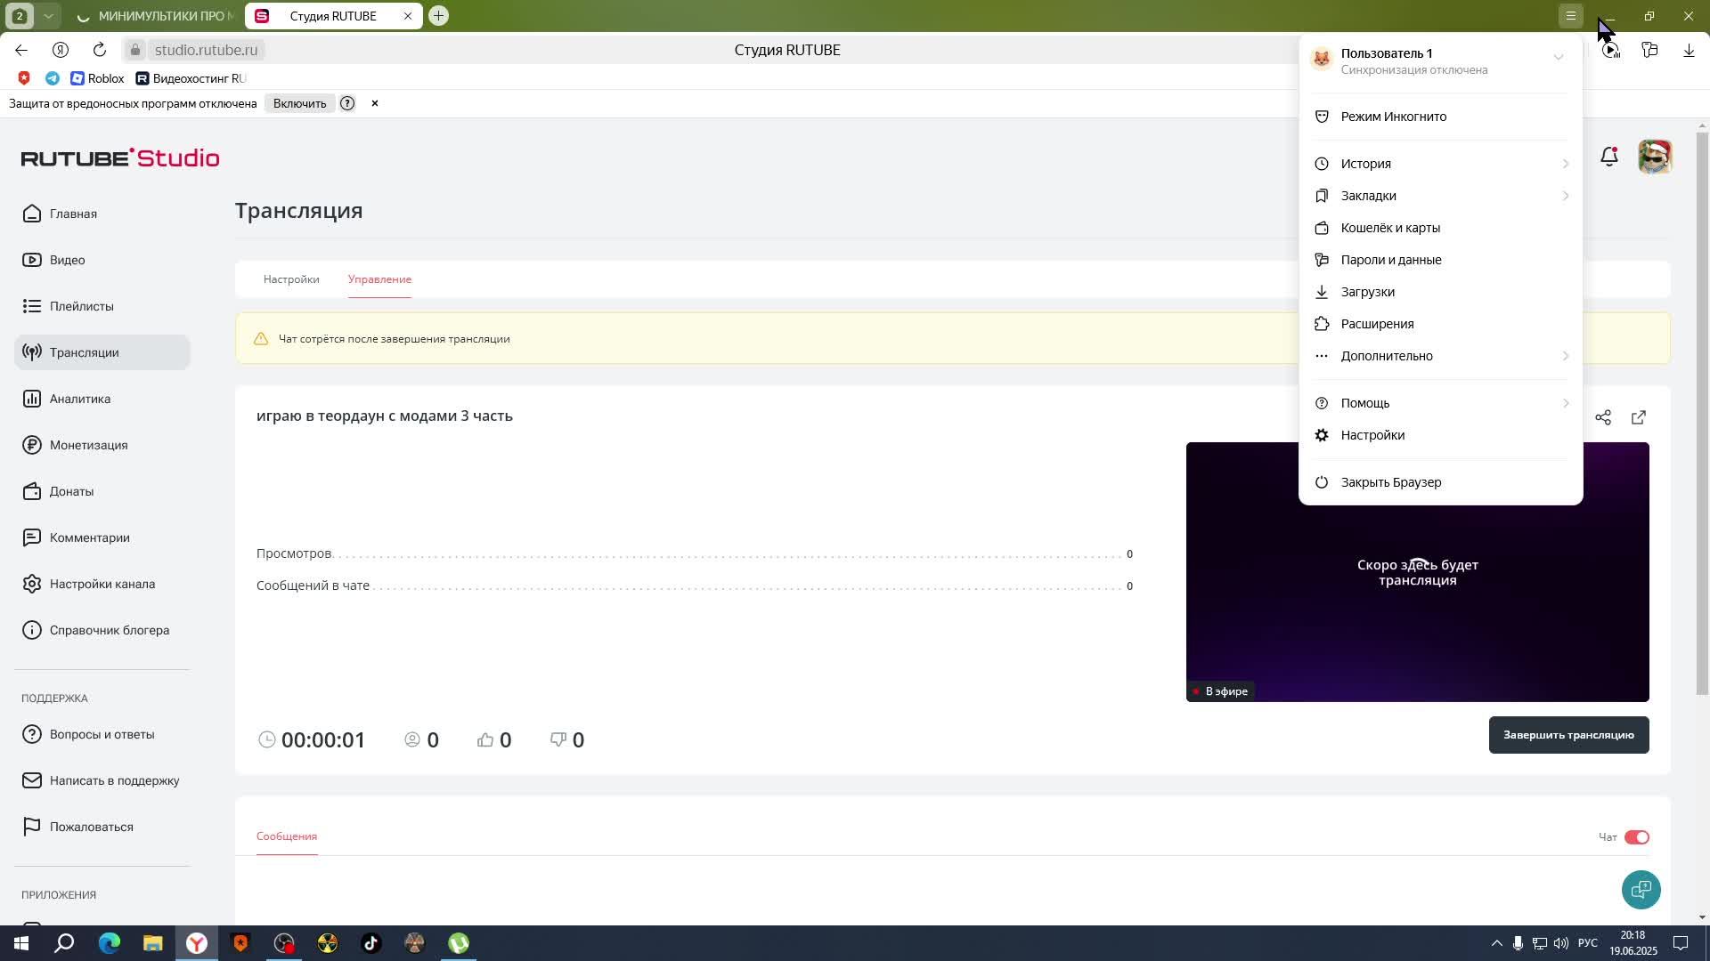The height and width of the screenshot is (961, 1710).
Task: Share the stream via share icon
Action: (1603, 417)
